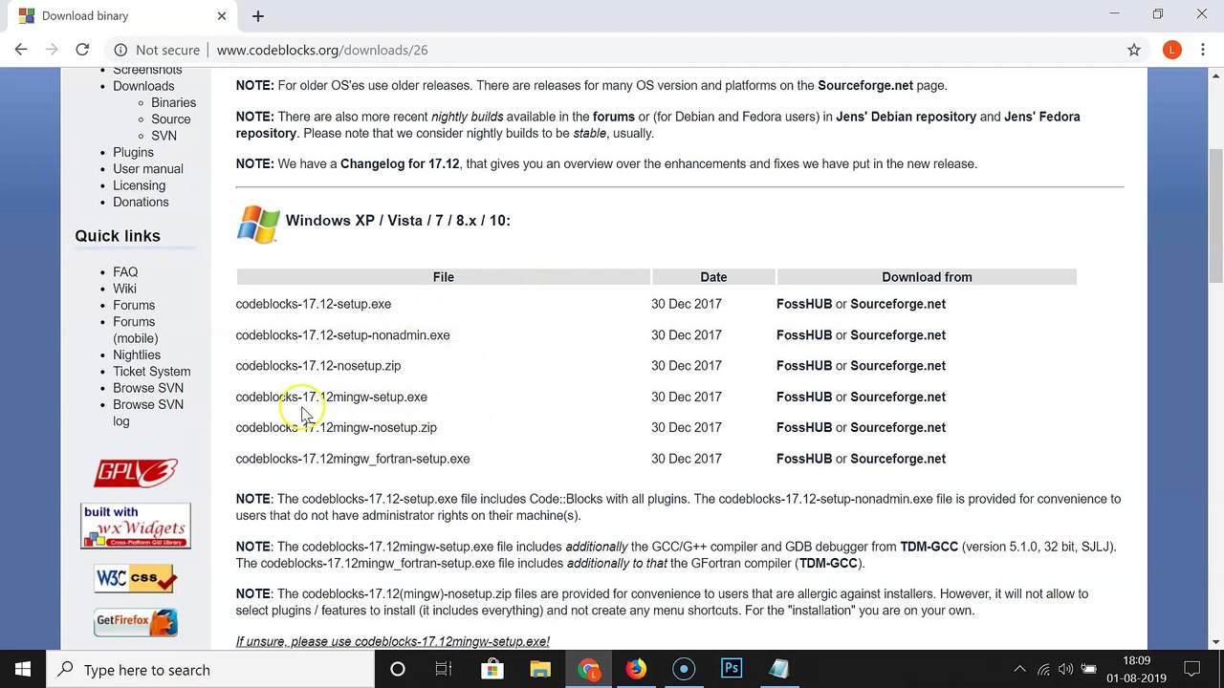Click the address bar URL
Viewport: 1224px width, 688px height.
click(322, 50)
